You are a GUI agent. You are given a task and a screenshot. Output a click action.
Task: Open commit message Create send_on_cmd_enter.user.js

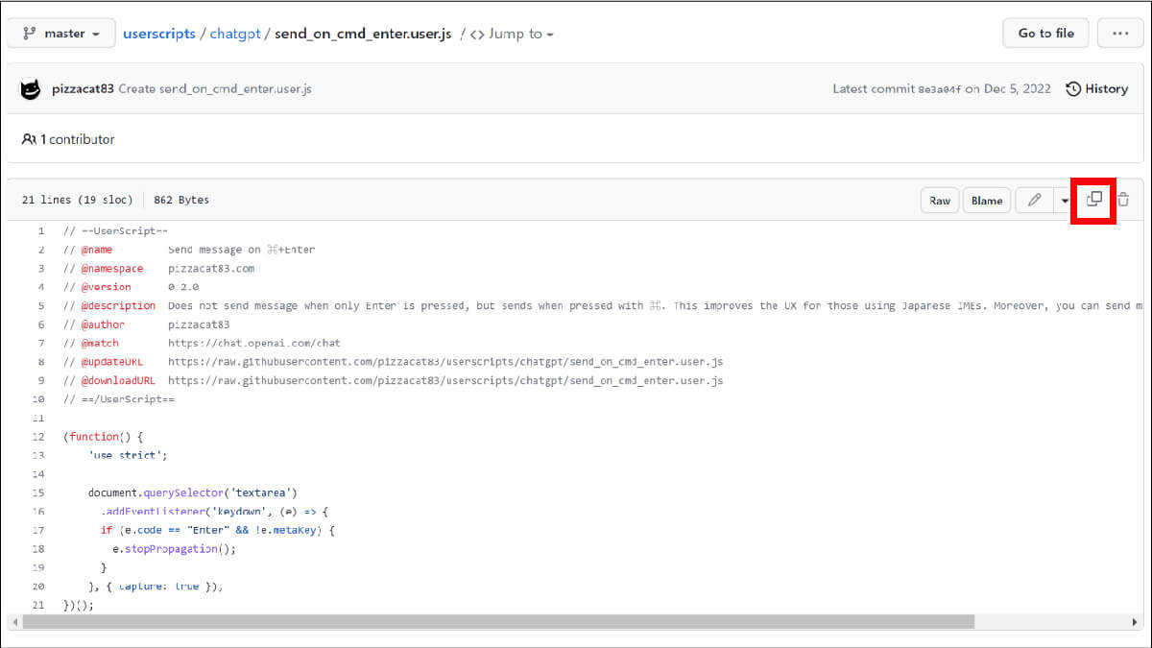(x=215, y=88)
